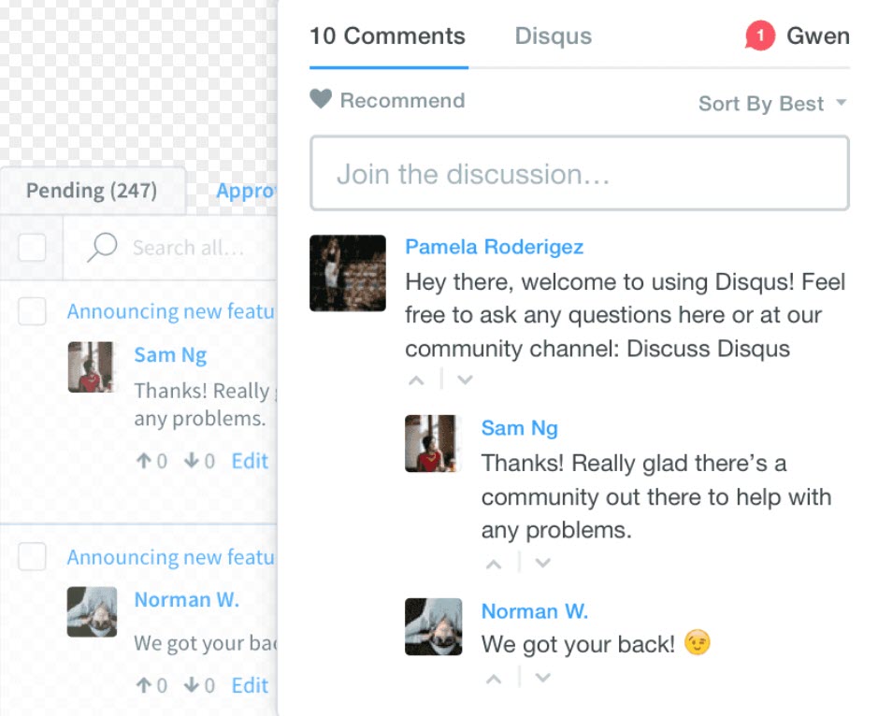
Task: Click up arrow on Norman W. pending comment
Action: [x=144, y=685]
